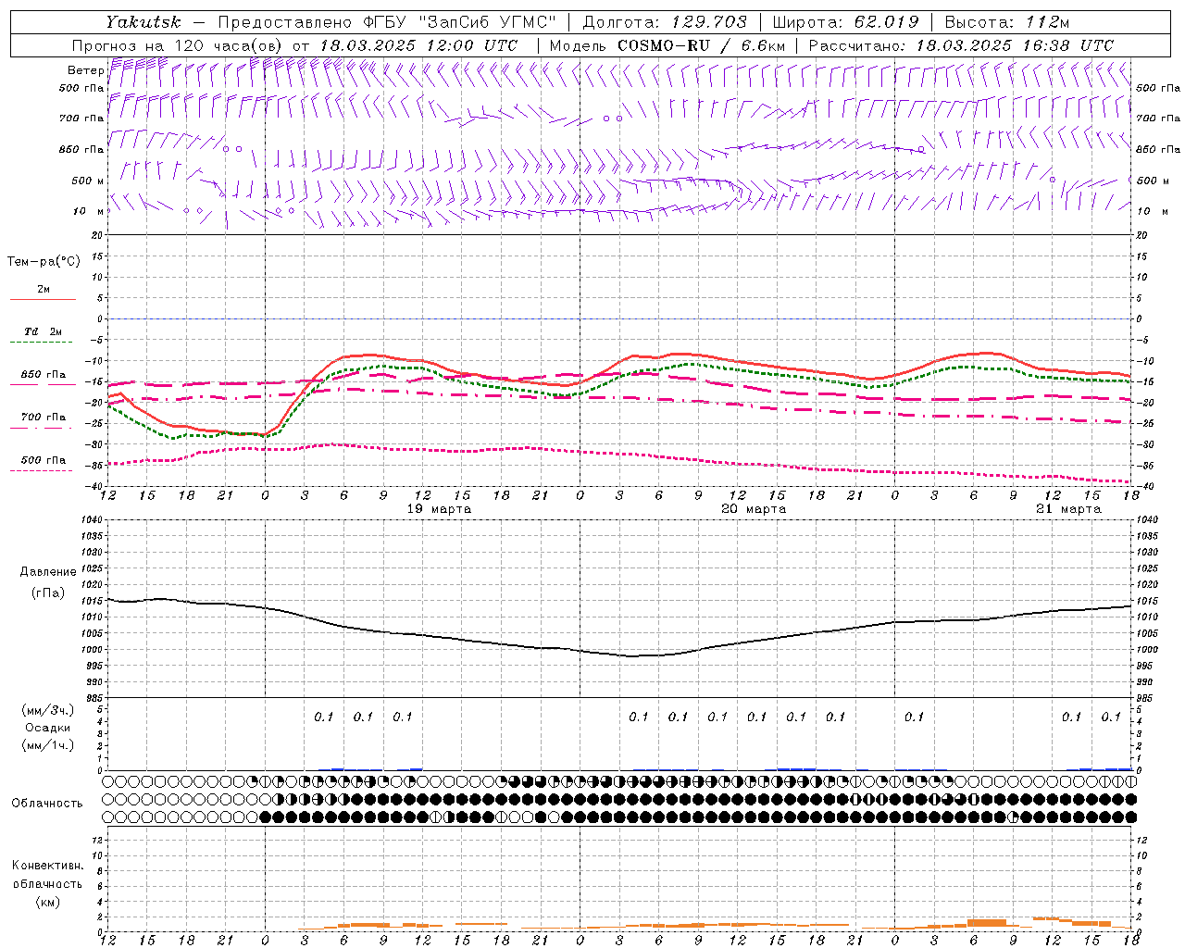Click the Конвективн. label
The height and width of the screenshot is (948, 1185).
(47, 866)
